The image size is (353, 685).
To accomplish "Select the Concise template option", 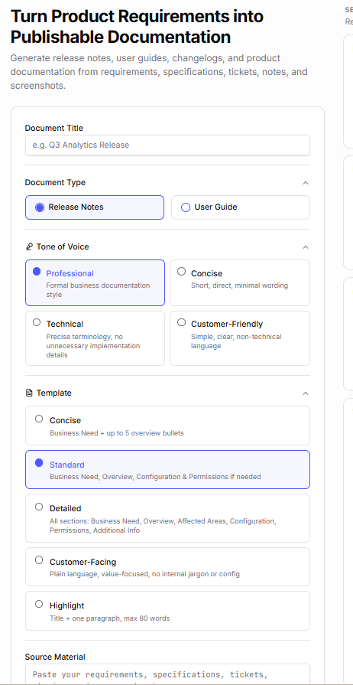I will click(x=167, y=426).
